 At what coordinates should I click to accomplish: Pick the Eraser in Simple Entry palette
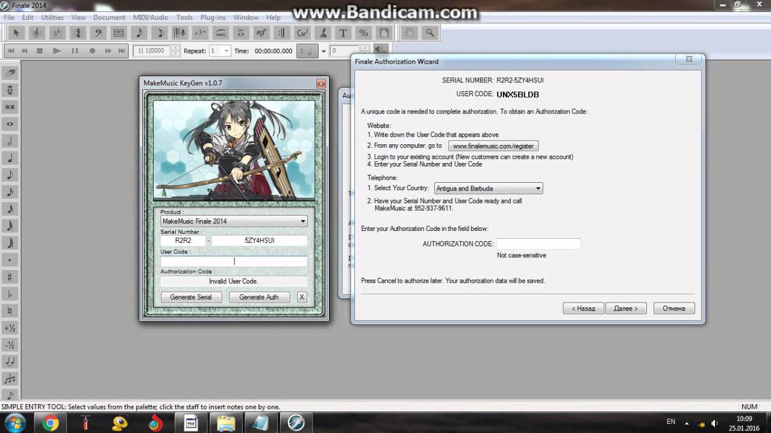coord(10,73)
